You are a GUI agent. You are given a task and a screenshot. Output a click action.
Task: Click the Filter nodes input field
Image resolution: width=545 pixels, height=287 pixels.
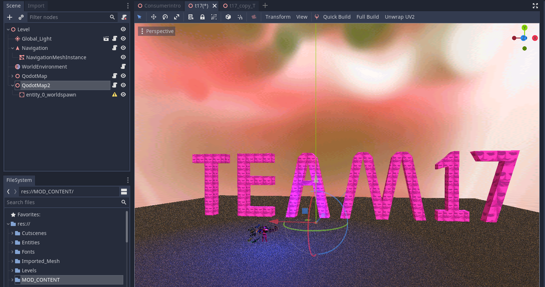click(73, 17)
